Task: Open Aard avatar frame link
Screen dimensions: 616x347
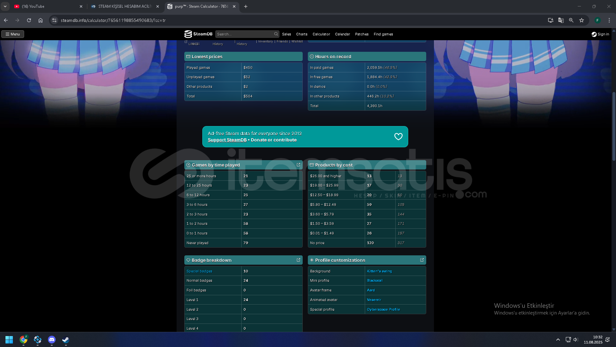Action: point(371,290)
